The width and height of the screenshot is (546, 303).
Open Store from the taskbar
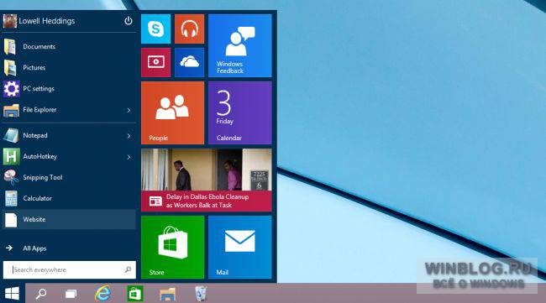tap(135, 294)
